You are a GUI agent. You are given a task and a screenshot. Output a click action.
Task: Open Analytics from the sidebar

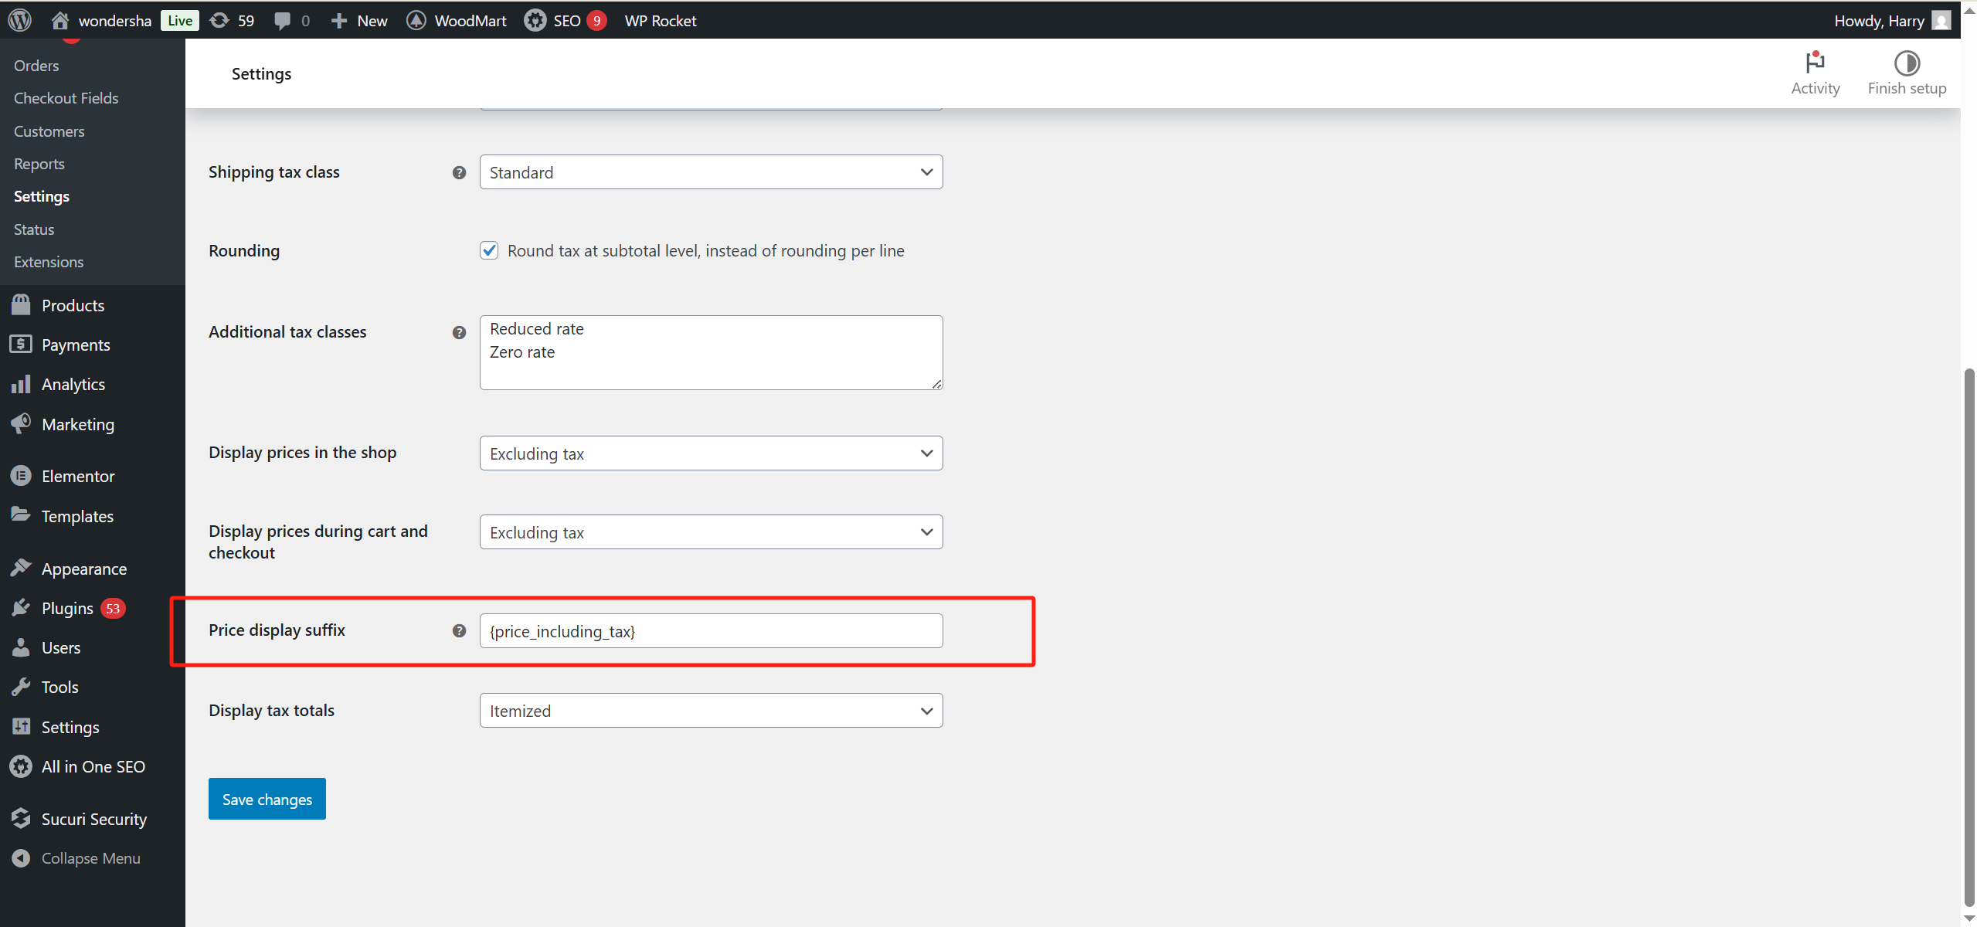(73, 384)
